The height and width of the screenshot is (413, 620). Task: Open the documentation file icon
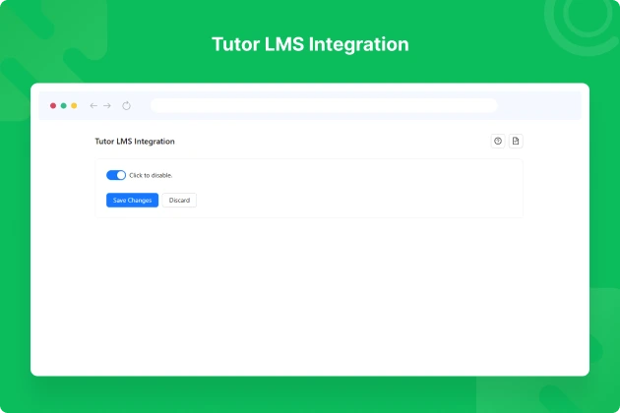(516, 141)
